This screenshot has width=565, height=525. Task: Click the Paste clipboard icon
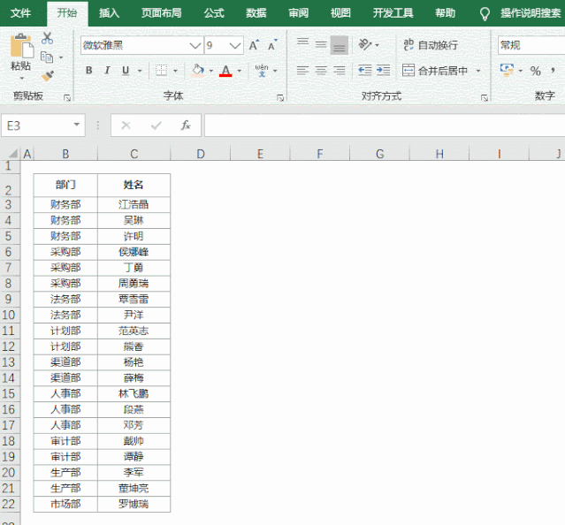tap(21, 46)
